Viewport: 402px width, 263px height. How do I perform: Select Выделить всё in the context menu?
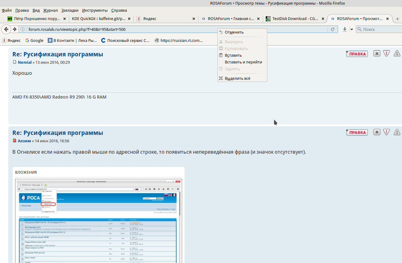coord(237,79)
